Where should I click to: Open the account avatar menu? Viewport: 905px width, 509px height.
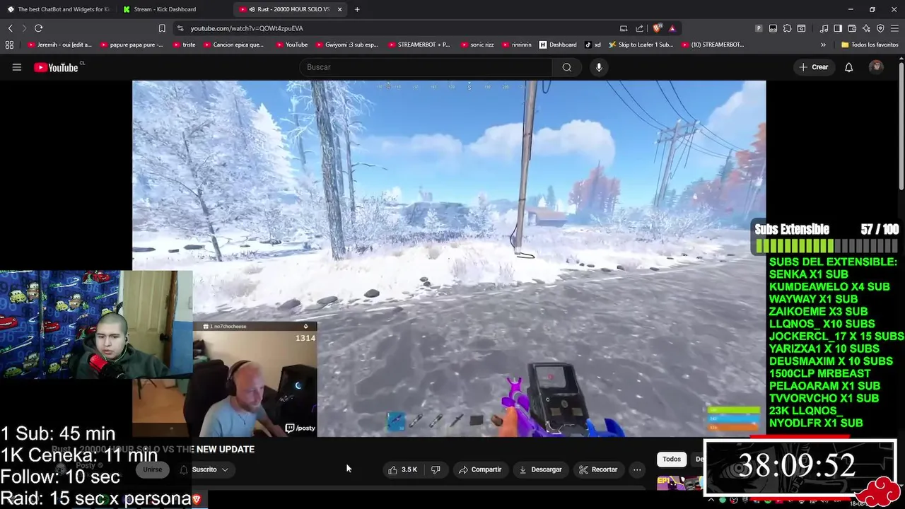[x=876, y=67]
